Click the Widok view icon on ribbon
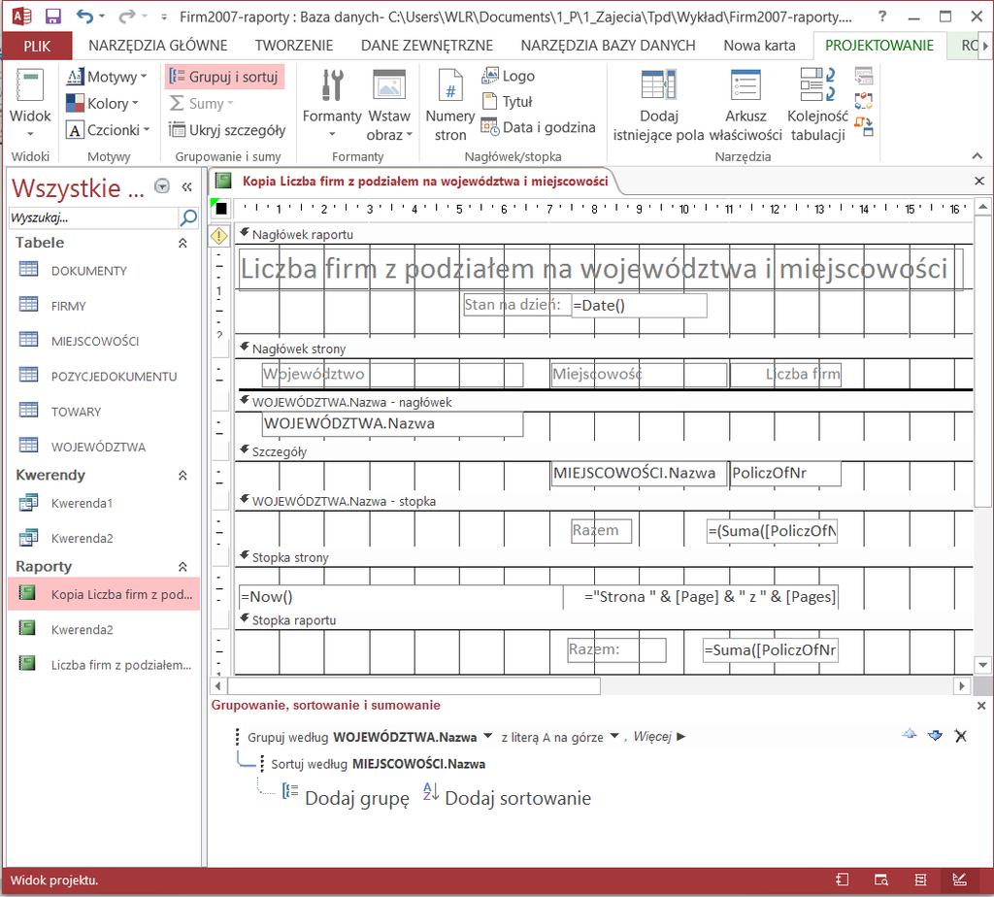 coord(29,85)
